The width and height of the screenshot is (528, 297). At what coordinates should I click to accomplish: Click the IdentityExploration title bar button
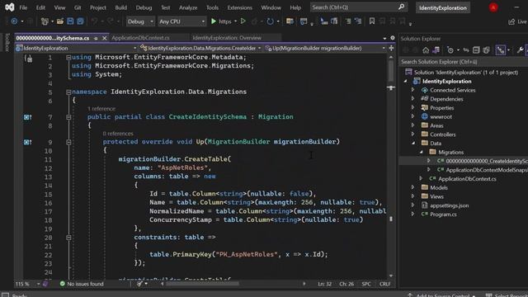[x=443, y=7]
